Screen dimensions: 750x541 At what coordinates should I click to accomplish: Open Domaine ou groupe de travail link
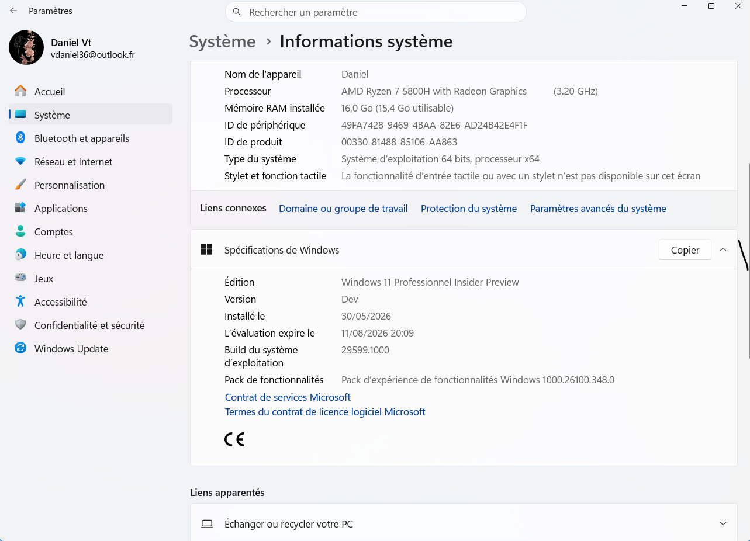coord(343,209)
